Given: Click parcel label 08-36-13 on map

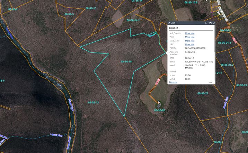Looking at the screenshot, I should (91, 8).
